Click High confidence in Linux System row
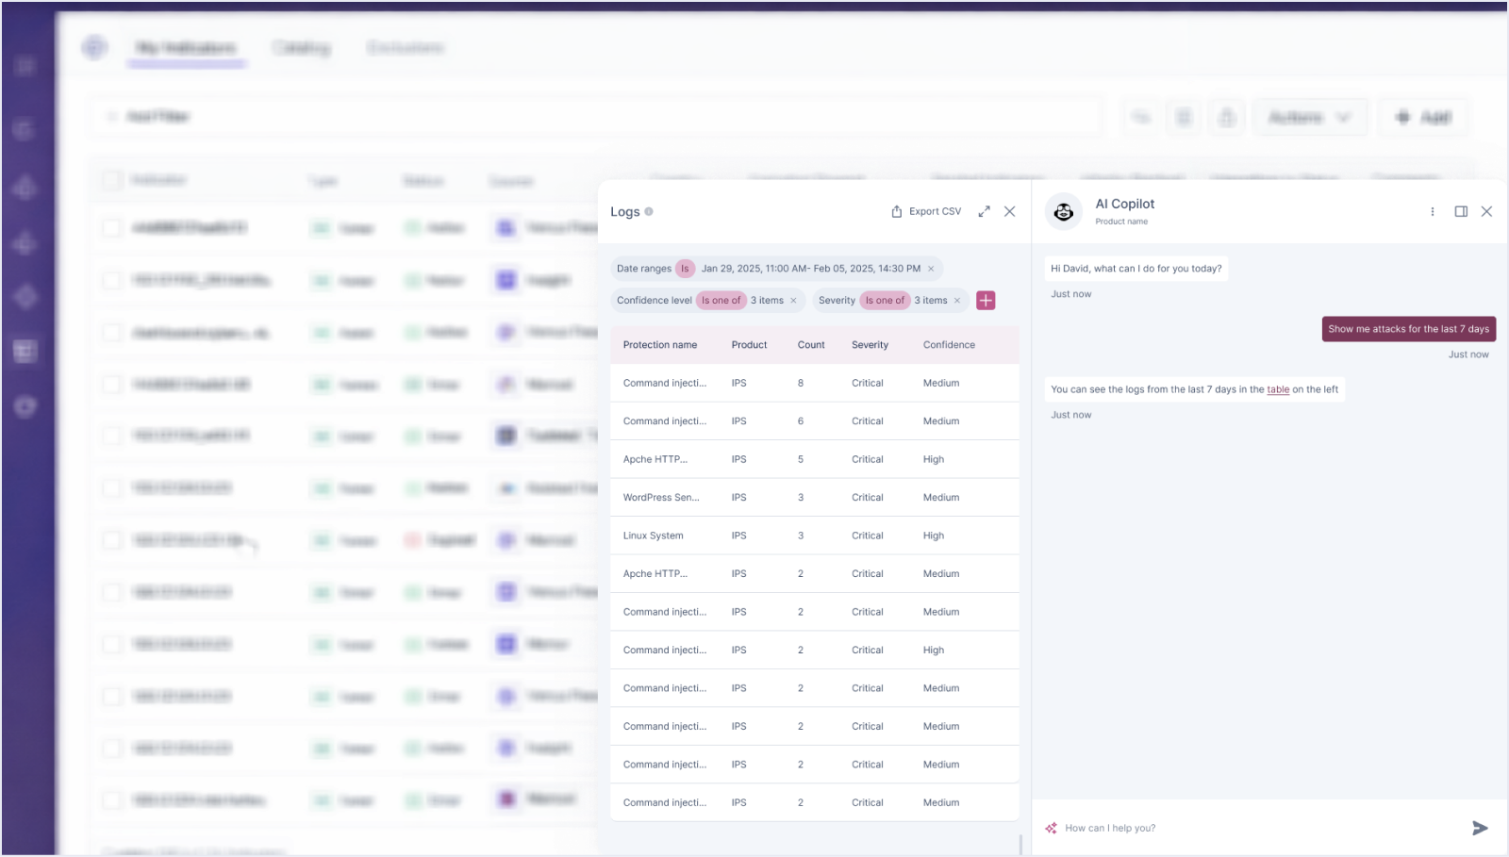This screenshot has height=857, width=1509. [934, 536]
